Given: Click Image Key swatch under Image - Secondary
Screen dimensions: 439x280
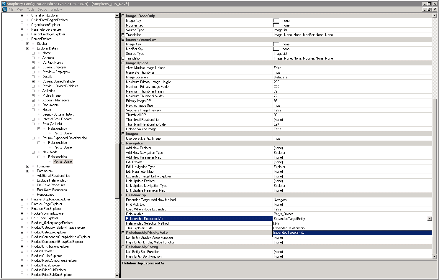Looking at the screenshot, I should (x=276, y=44).
